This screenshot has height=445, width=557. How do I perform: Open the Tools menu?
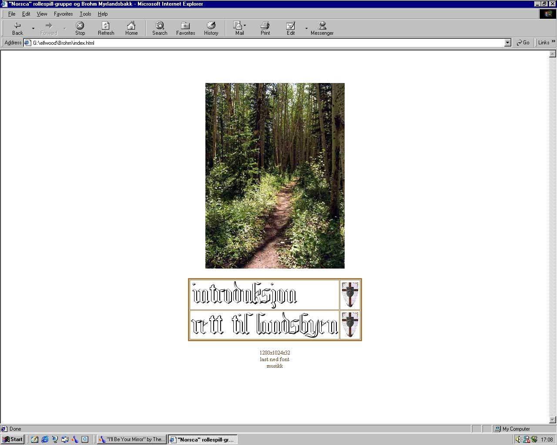[x=85, y=14]
